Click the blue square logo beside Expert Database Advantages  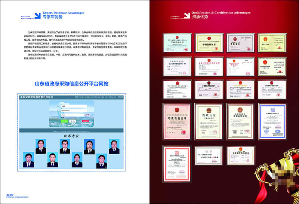tap(37, 15)
